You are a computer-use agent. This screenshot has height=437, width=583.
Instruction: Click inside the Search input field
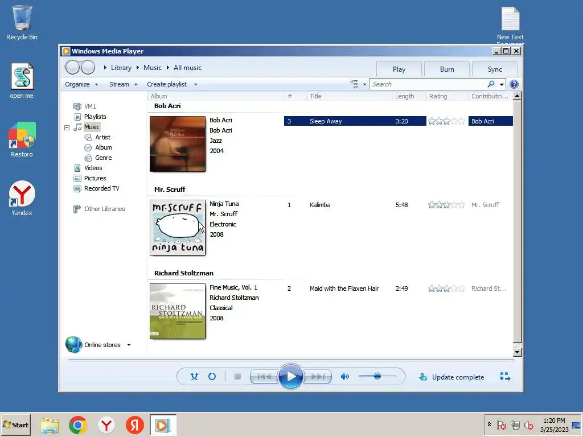coord(428,84)
